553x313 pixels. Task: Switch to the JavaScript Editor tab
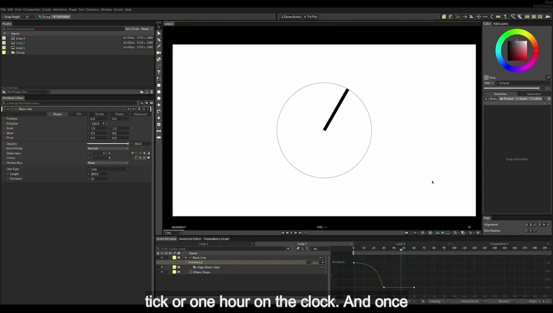click(190, 239)
